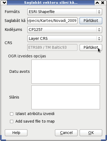Click Pārlūkot next to the file path
This screenshot has width=107, height=141.
[91, 21]
